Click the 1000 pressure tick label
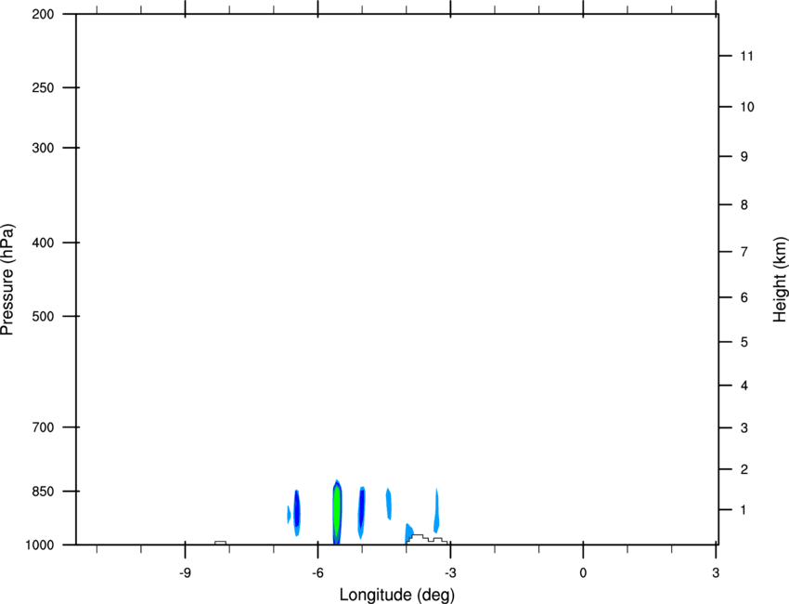The width and height of the screenshot is (789, 604). [x=40, y=545]
